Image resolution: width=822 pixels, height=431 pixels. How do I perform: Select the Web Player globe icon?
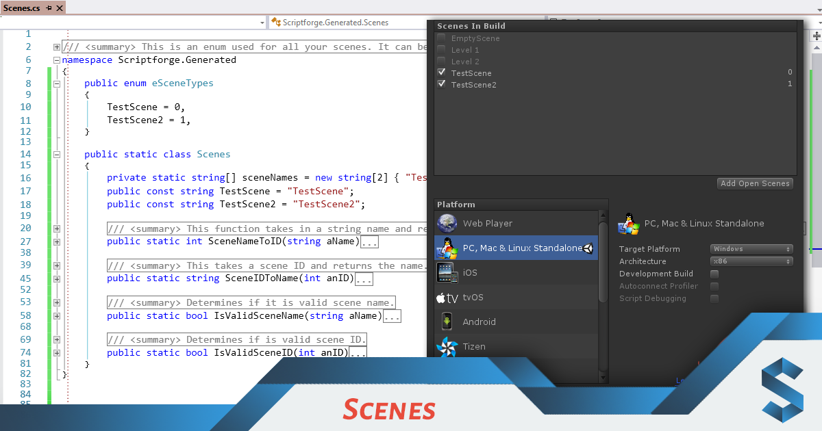[447, 223]
